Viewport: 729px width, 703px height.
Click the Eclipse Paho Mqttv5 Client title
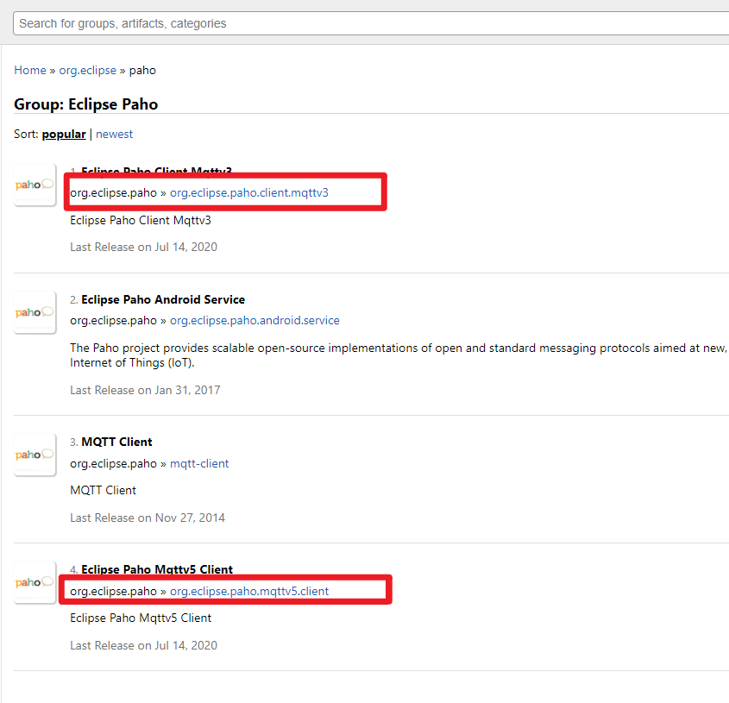tap(156, 569)
